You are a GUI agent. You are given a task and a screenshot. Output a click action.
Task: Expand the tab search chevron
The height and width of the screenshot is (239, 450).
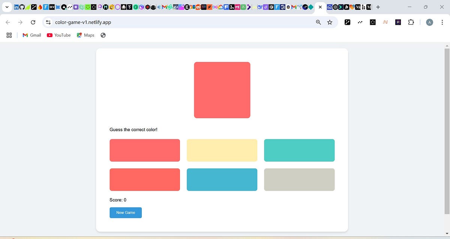(6, 7)
